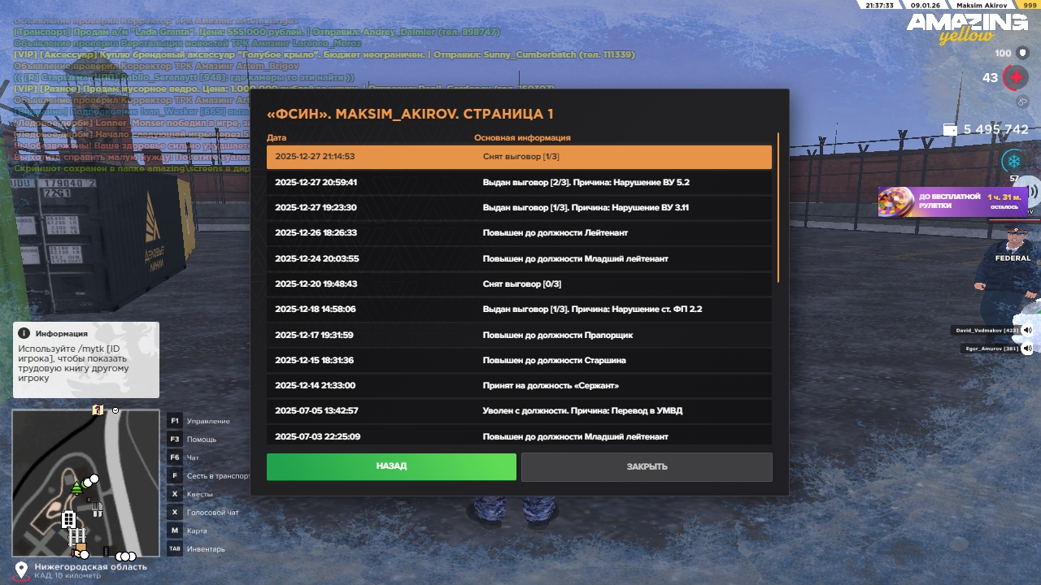Select row 'Уволен с должности' Перевод в УМВД

[x=519, y=411]
